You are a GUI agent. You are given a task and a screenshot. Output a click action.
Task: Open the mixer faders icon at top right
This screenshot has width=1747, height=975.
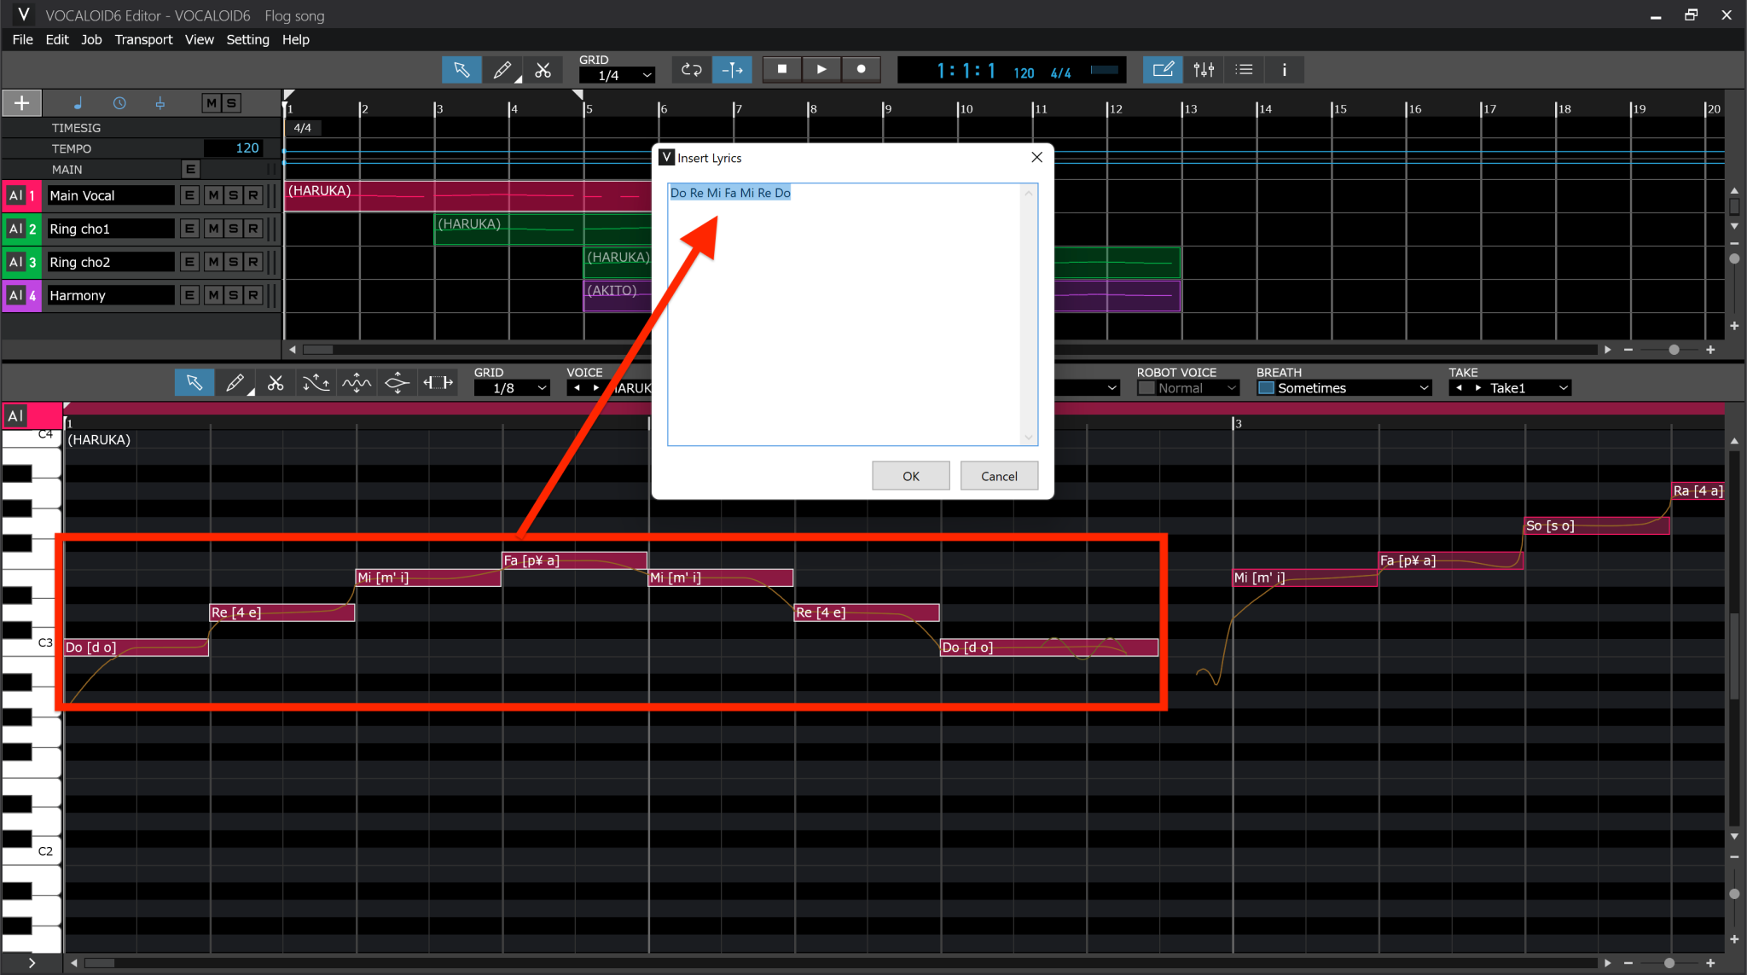[1203, 69]
